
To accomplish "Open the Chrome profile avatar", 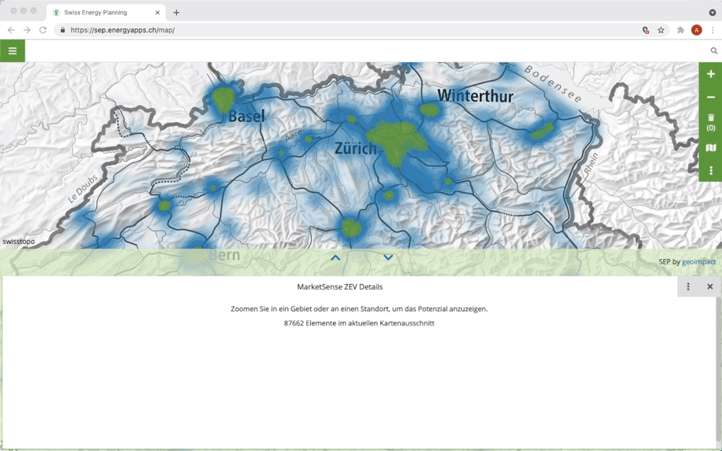I will coord(697,30).
